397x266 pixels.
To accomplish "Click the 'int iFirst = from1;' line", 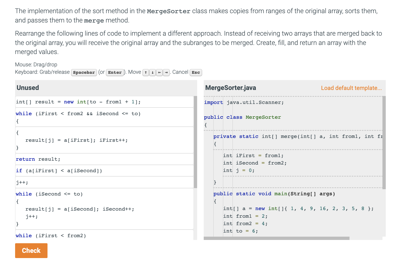I will click(253, 155).
